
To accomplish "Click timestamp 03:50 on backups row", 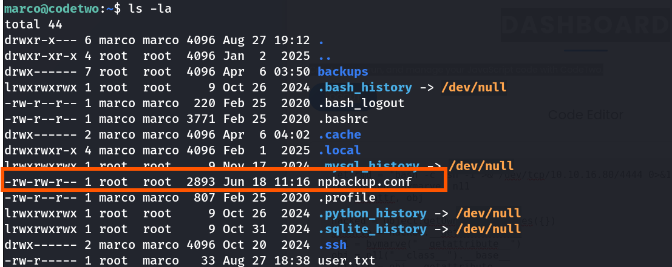I will click(x=292, y=71).
